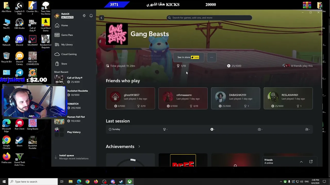Click the 25/1000 gamerscore stat
The image size is (330, 185).
click(x=234, y=66)
